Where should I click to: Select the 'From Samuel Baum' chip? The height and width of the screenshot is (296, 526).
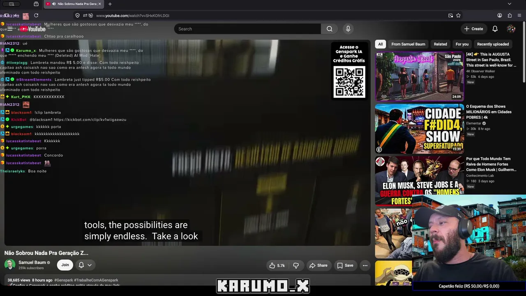pos(408,44)
